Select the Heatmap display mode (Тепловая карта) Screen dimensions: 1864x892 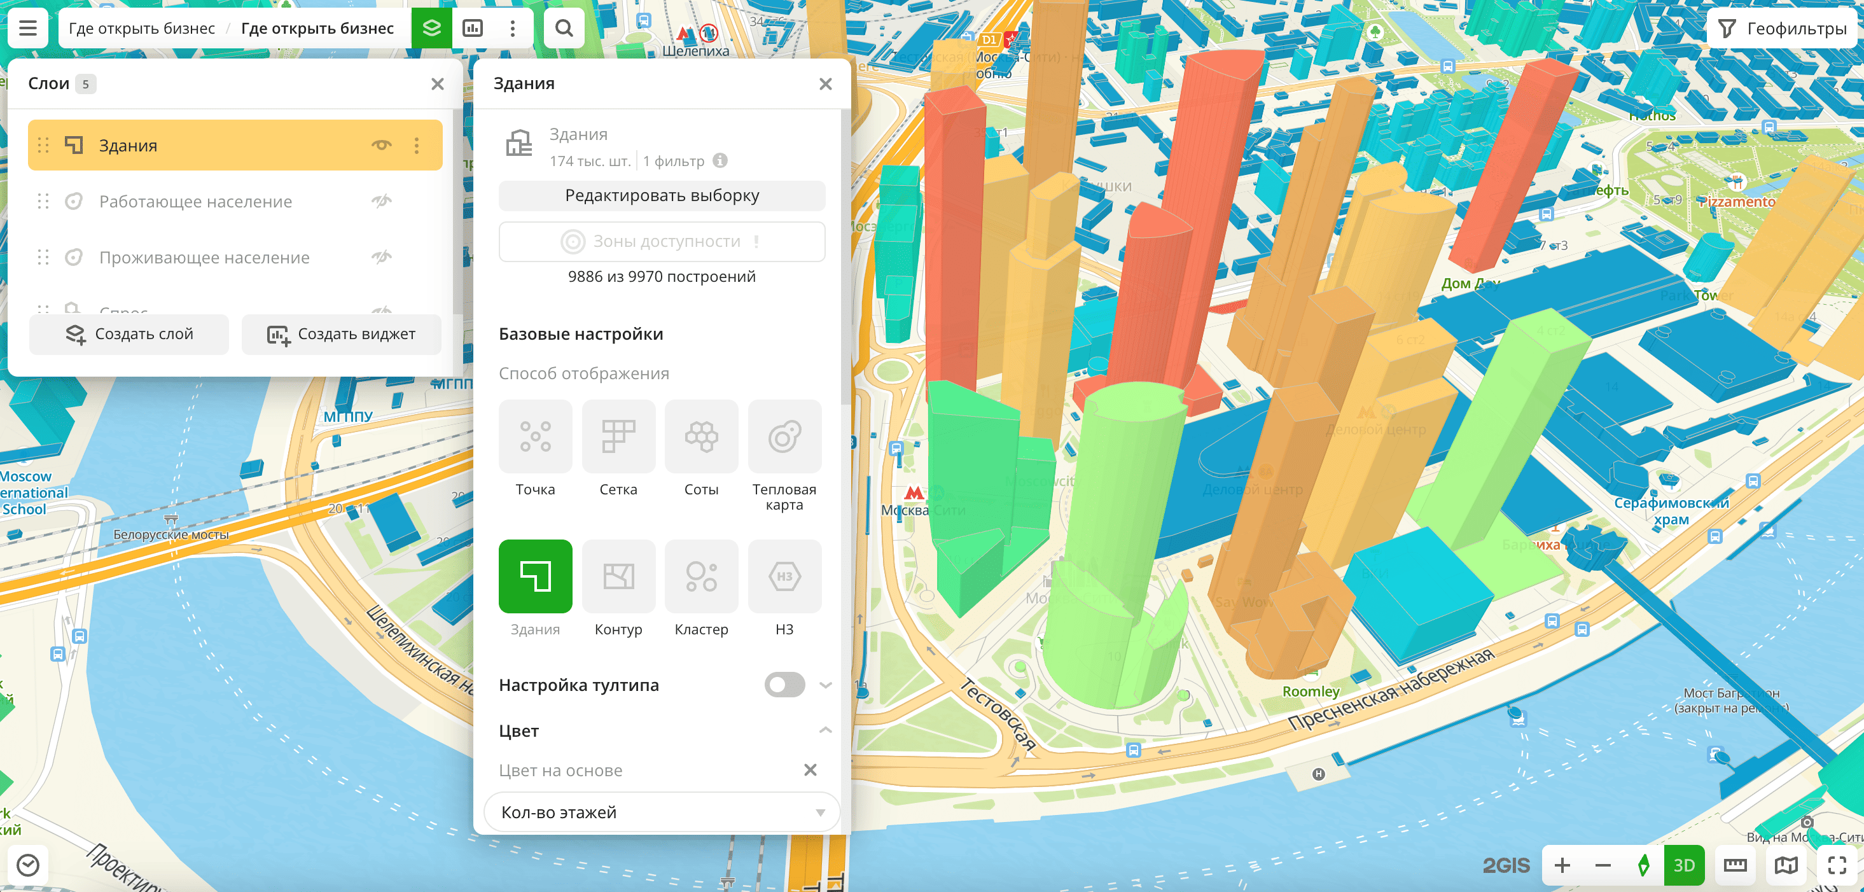coord(784,436)
